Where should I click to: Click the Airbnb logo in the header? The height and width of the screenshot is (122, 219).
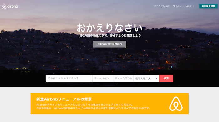pos(10,6)
